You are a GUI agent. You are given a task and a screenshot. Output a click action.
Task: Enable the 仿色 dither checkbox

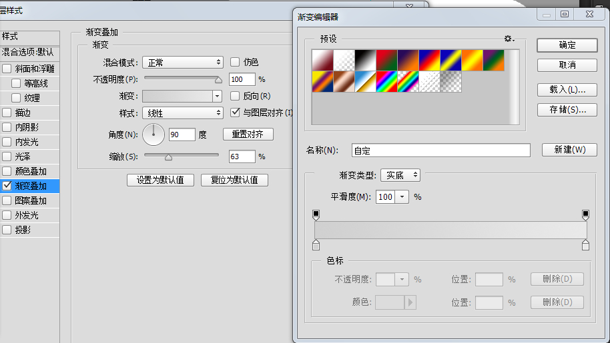click(234, 62)
